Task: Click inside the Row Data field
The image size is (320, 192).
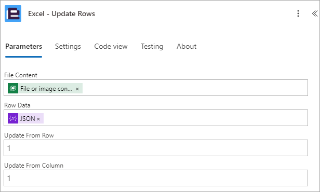Action: click(x=156, y=118)
